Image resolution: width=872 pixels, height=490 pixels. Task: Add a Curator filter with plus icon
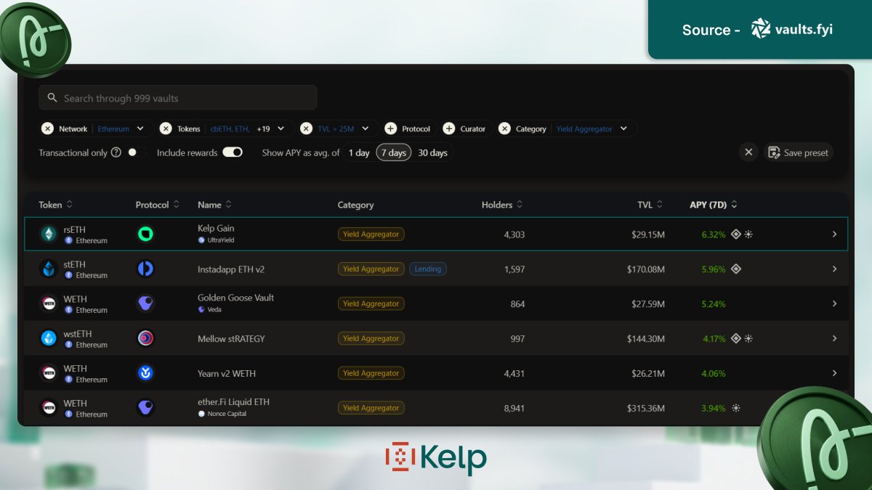click(448, 128)
